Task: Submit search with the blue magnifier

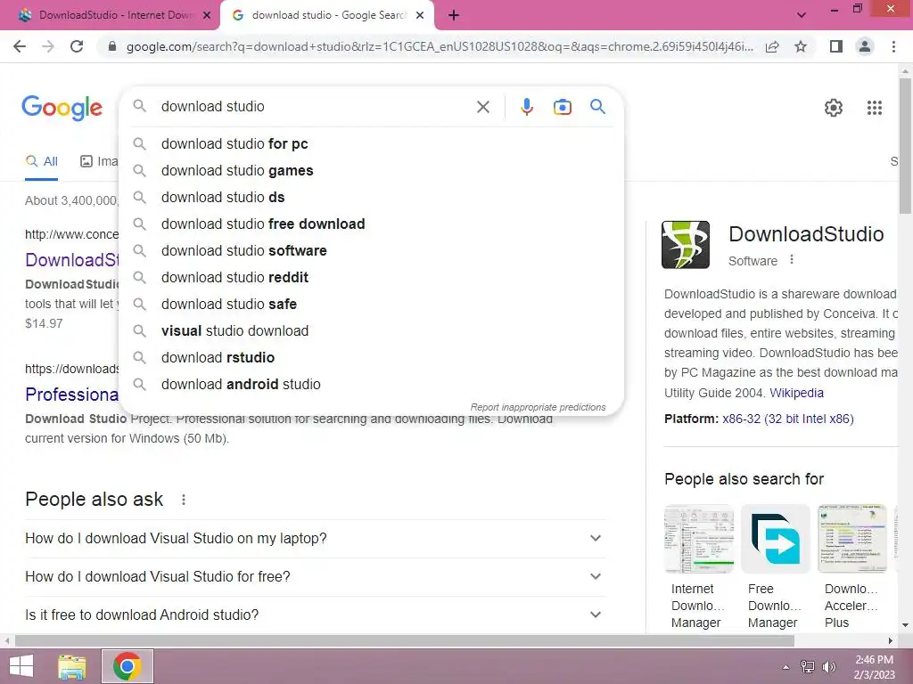Action: pyautogui.click(x=597, y=107)
